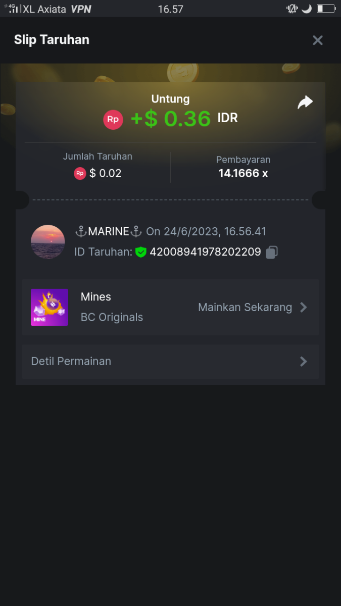This screenshot has height=606, width=341.
Task: Tap the +$ 0.36 profit amount
Action: tap(170, 119)
